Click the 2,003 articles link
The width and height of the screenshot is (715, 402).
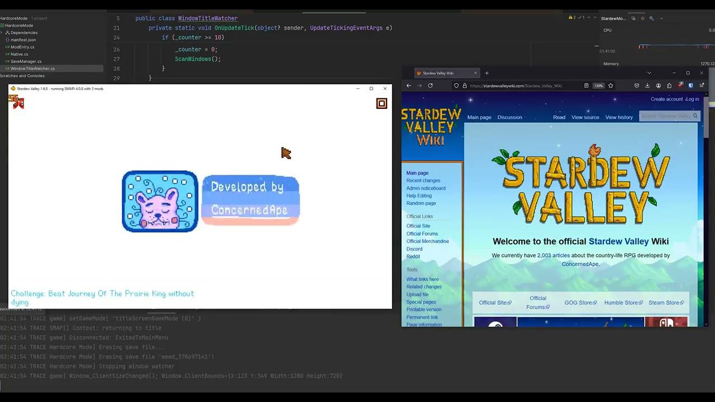[x=554, y=255]
